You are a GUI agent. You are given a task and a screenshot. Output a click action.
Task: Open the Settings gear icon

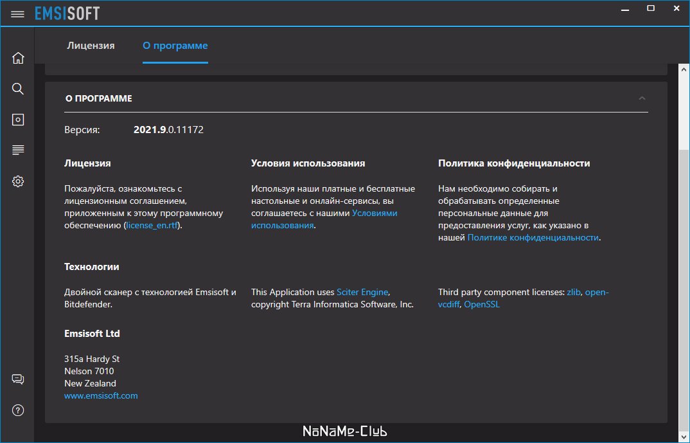[x=18, y=181]
